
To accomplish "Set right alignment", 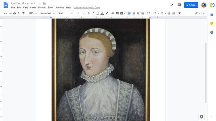I will [x=138, y=13].
